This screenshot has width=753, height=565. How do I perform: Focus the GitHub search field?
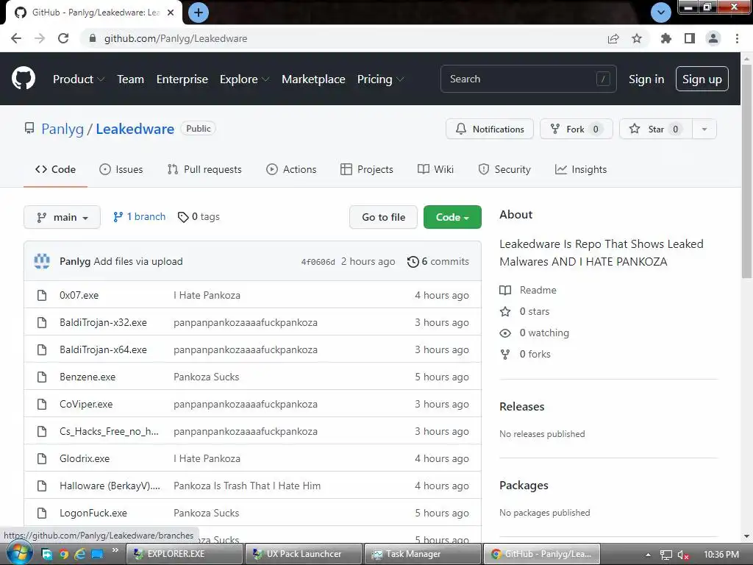point(528,79)
